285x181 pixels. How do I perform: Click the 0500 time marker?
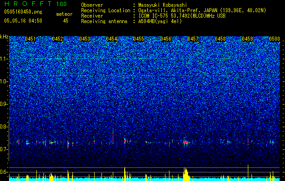pos(275,39)
